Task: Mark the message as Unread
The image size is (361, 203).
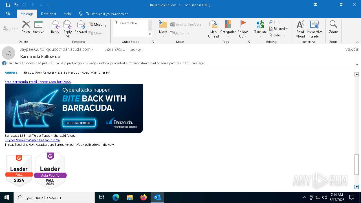Action: coord(213,29)
